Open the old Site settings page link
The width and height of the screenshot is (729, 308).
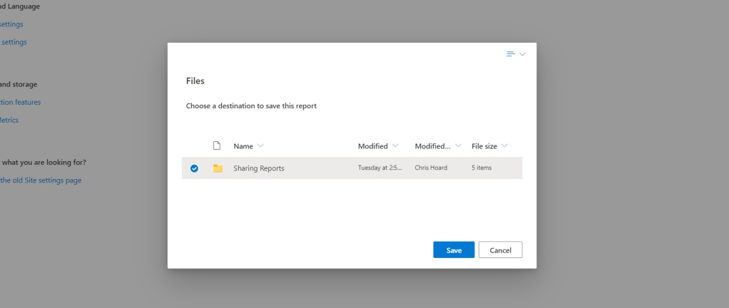(x=41, y=180)
